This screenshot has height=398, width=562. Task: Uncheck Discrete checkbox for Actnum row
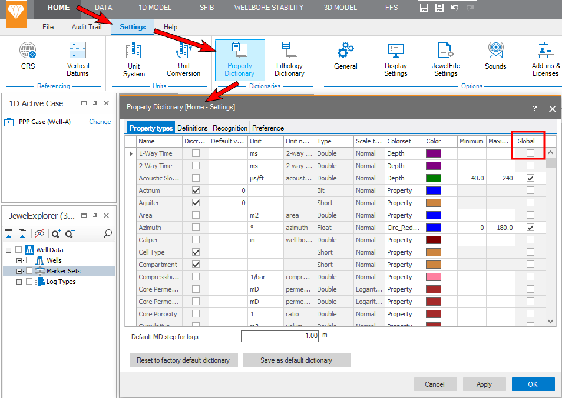[196, 190]
